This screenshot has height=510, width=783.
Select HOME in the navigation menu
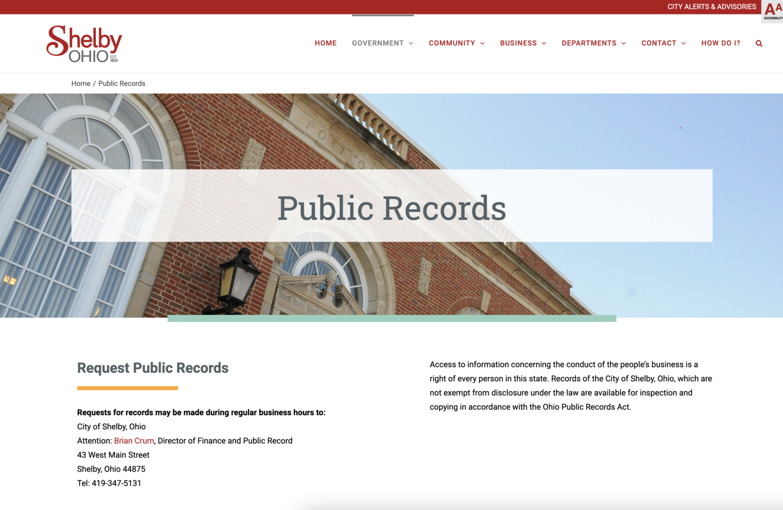click(x=325, y=43)
